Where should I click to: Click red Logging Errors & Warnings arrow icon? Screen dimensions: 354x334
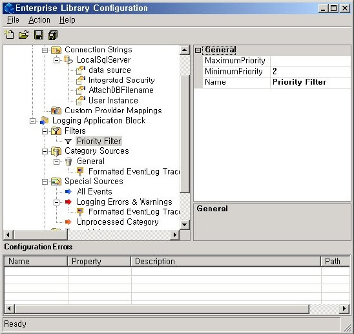(x=68, y=202)
